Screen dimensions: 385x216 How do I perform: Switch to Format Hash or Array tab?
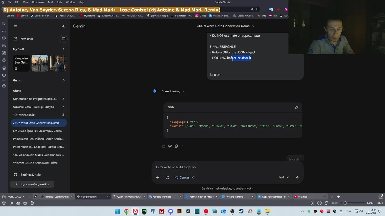coord(201,197)
